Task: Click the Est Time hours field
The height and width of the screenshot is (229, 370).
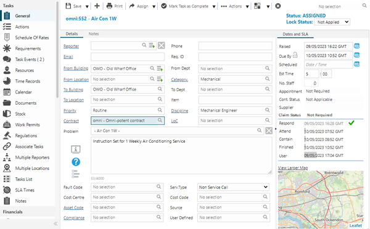Action: tap(311, 74)
